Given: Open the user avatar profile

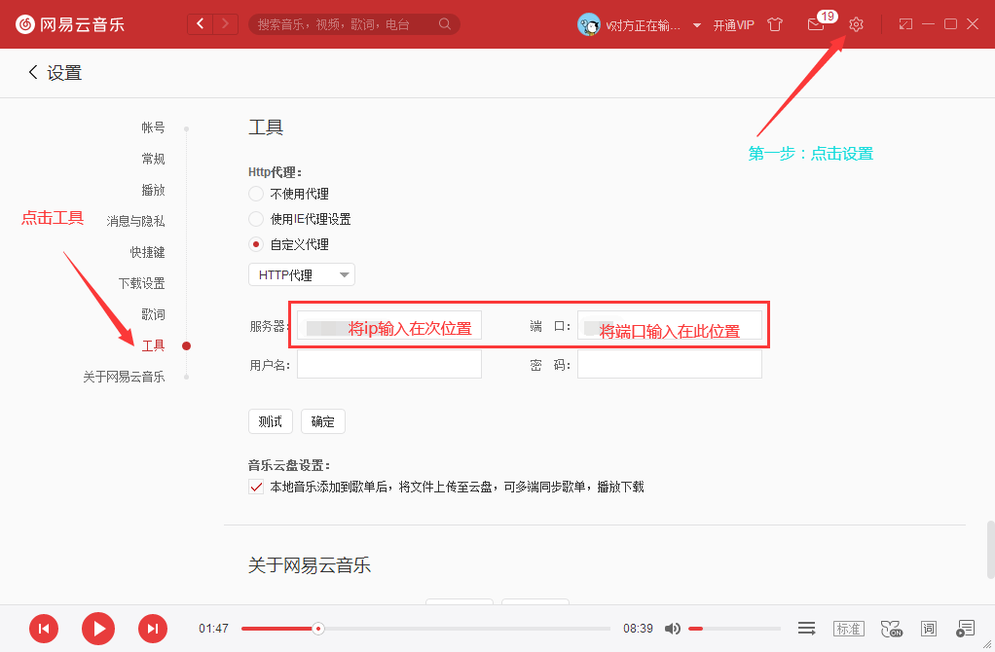Looking at the screenshot, I should [x=588, y=24].
